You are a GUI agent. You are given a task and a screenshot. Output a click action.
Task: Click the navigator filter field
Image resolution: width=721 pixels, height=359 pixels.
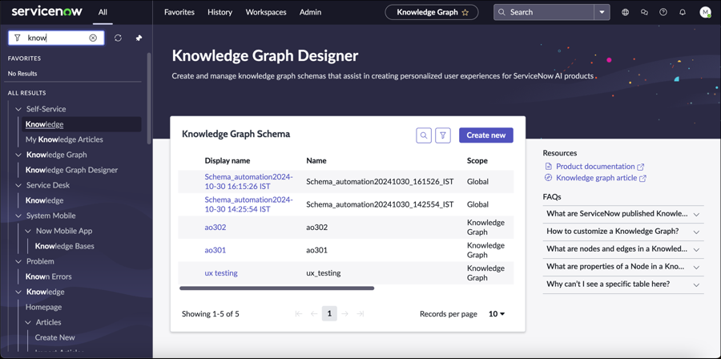click(57, 38)
